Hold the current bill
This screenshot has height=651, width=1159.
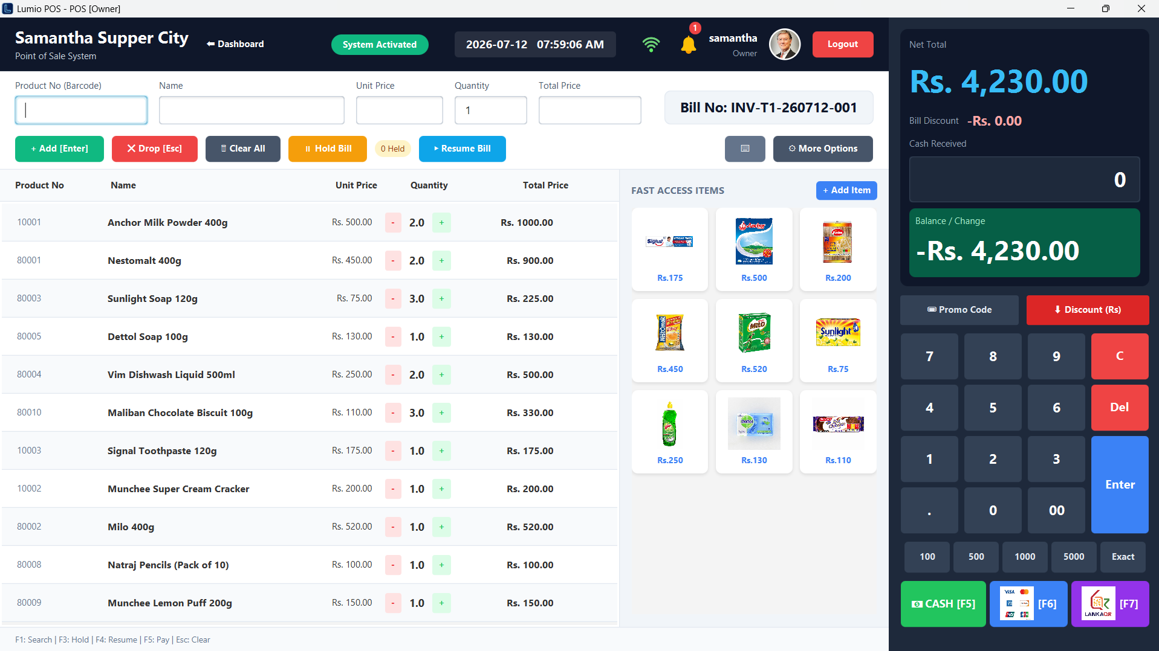[x=328, y=149]
